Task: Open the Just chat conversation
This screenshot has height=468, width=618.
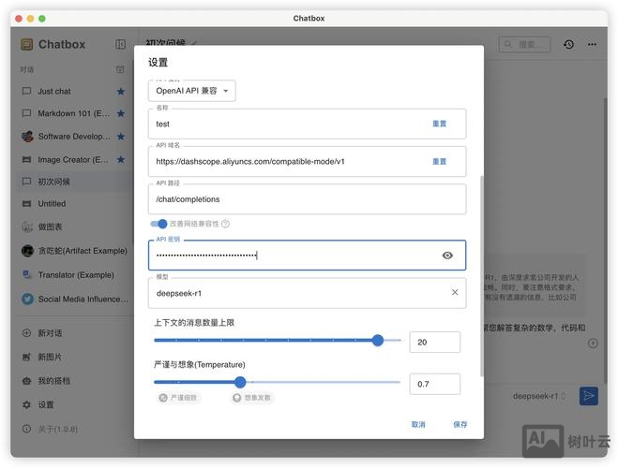Action: click(x=73, y=91)
